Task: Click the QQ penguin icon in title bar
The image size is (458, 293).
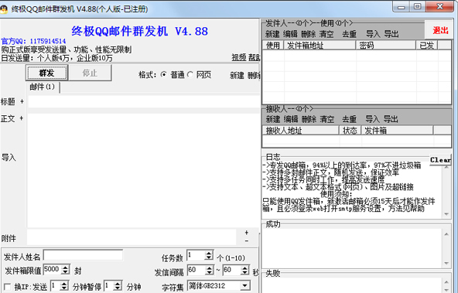Action: coord(4,9)
